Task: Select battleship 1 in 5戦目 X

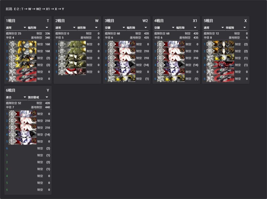Action: 220,44
